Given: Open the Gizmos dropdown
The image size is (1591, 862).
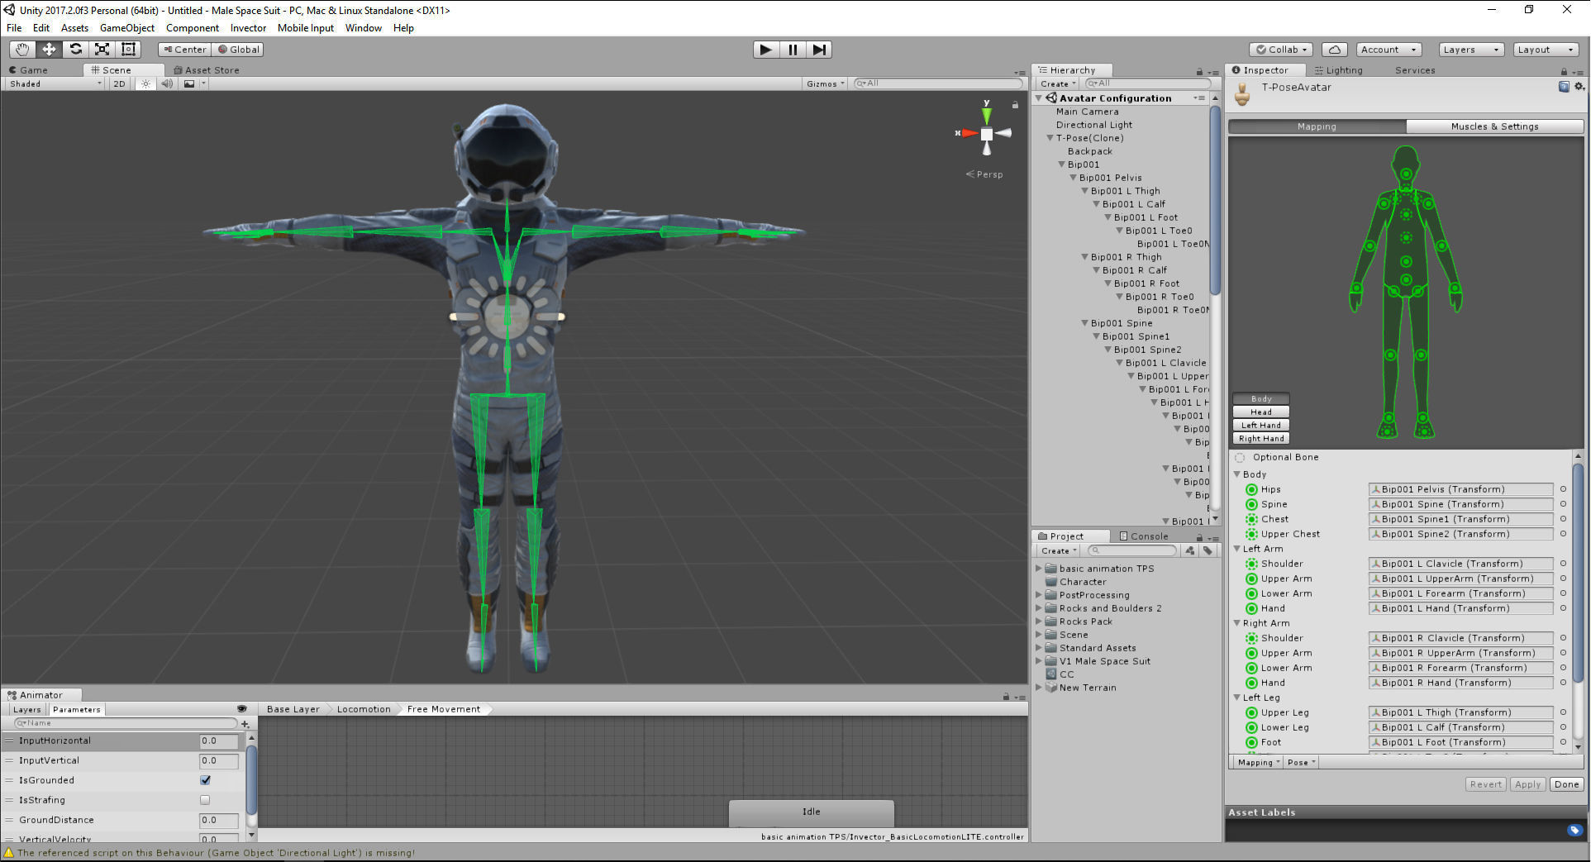Looking at the screenshot, I should [825, 83].
